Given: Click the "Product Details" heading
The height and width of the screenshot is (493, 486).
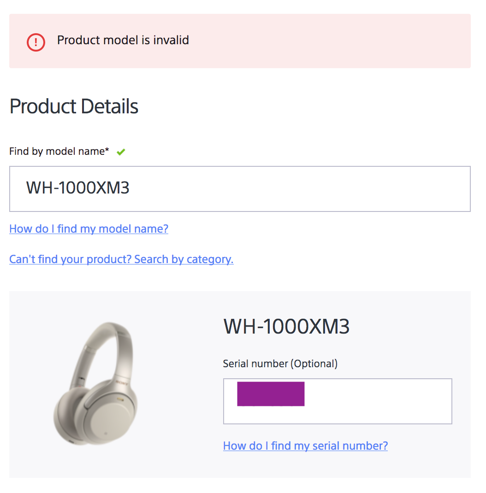Looking at the screenshot, I should click(x=74, y=106).
